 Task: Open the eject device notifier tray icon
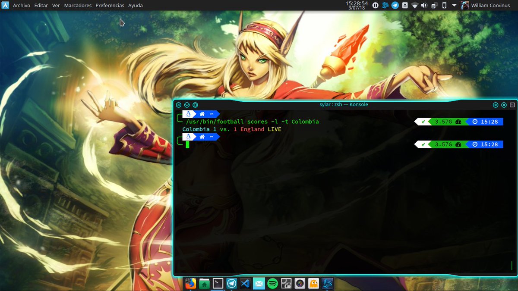click(x=405, y=6)
